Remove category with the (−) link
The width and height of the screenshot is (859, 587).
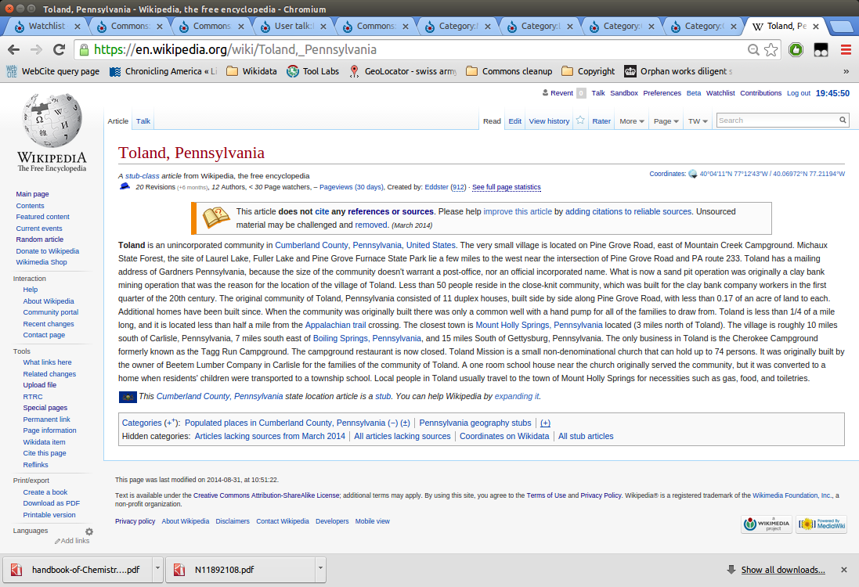pos(392,423)
